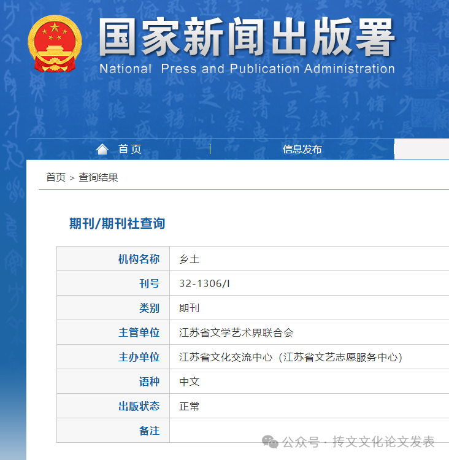Select the 中文 language value
The image size is (449, 460).
(190, 381)
